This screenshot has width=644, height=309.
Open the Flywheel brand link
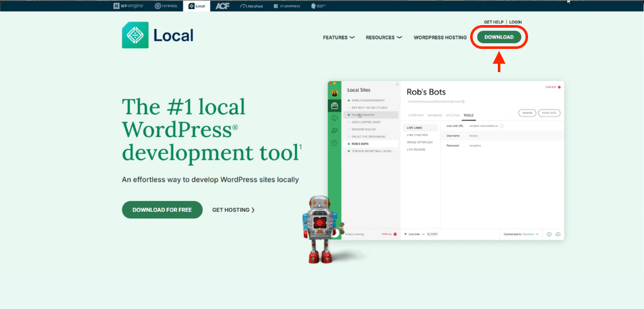166,6
